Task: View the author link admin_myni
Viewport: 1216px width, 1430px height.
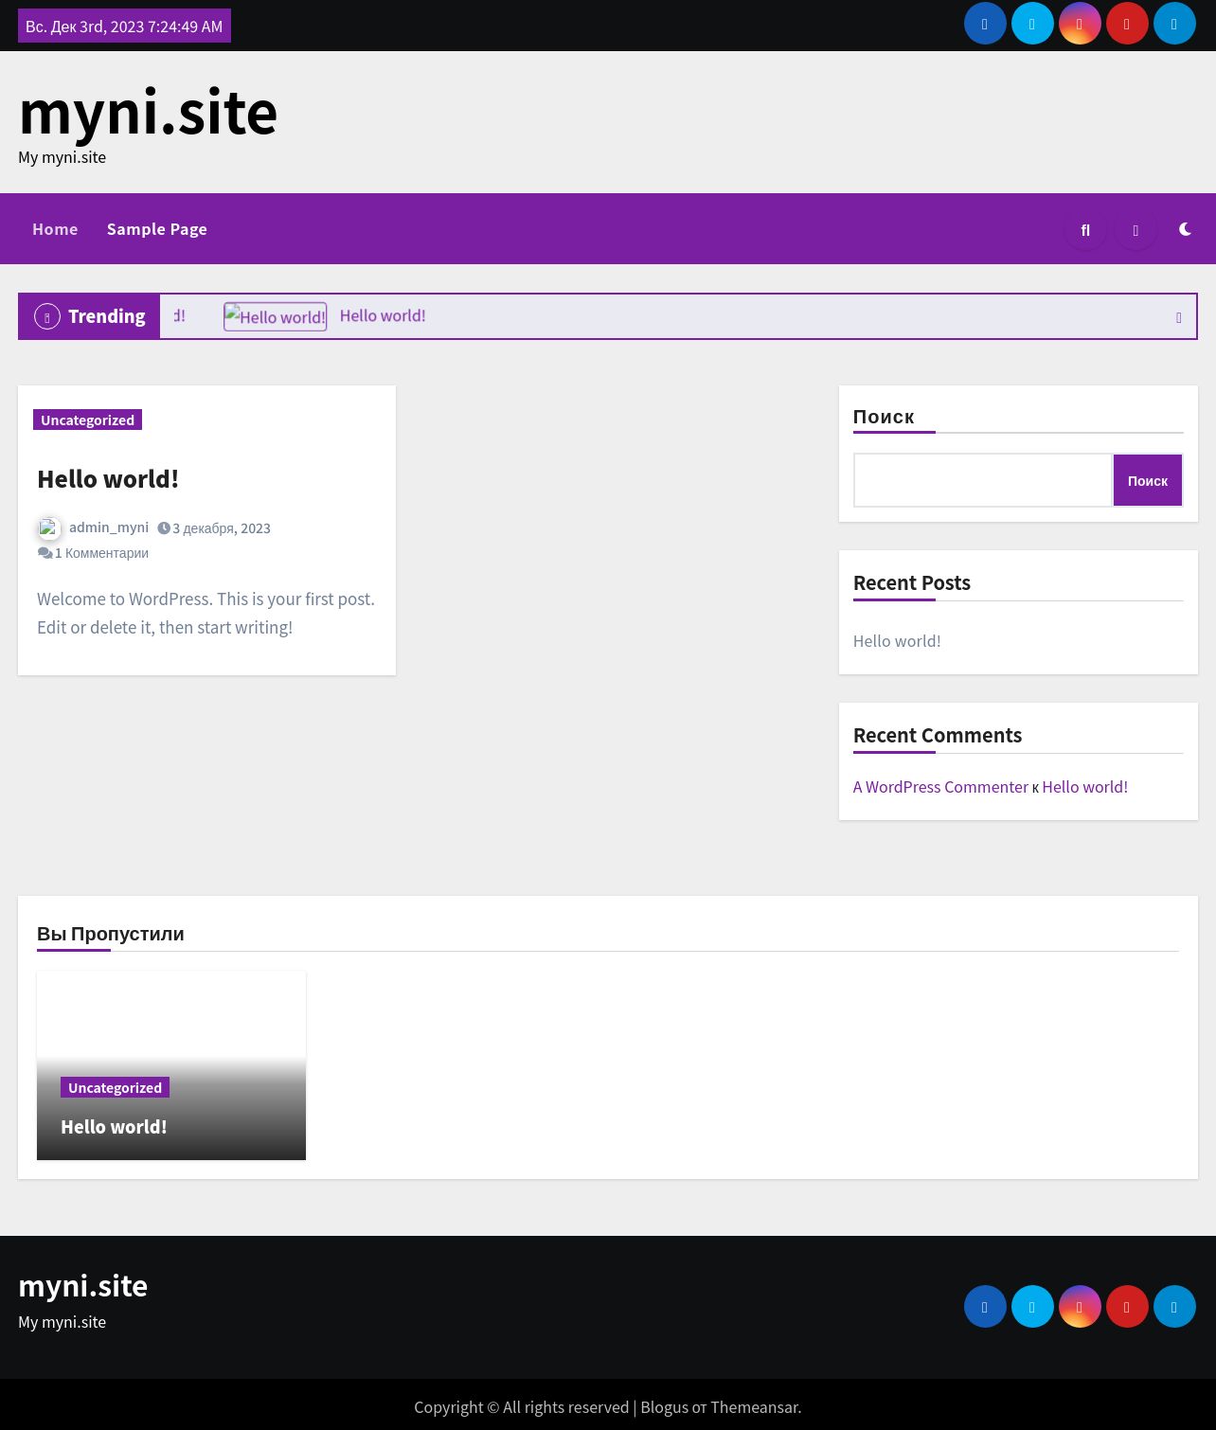Action: [109, 527]
